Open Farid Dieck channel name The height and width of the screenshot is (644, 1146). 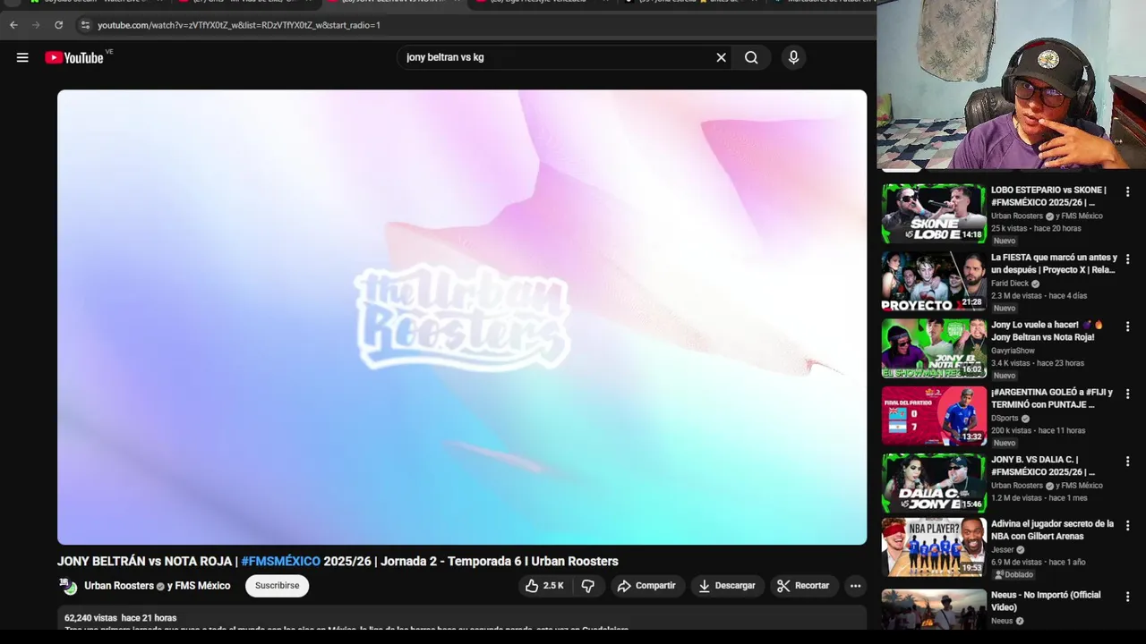click(1010, 284)
